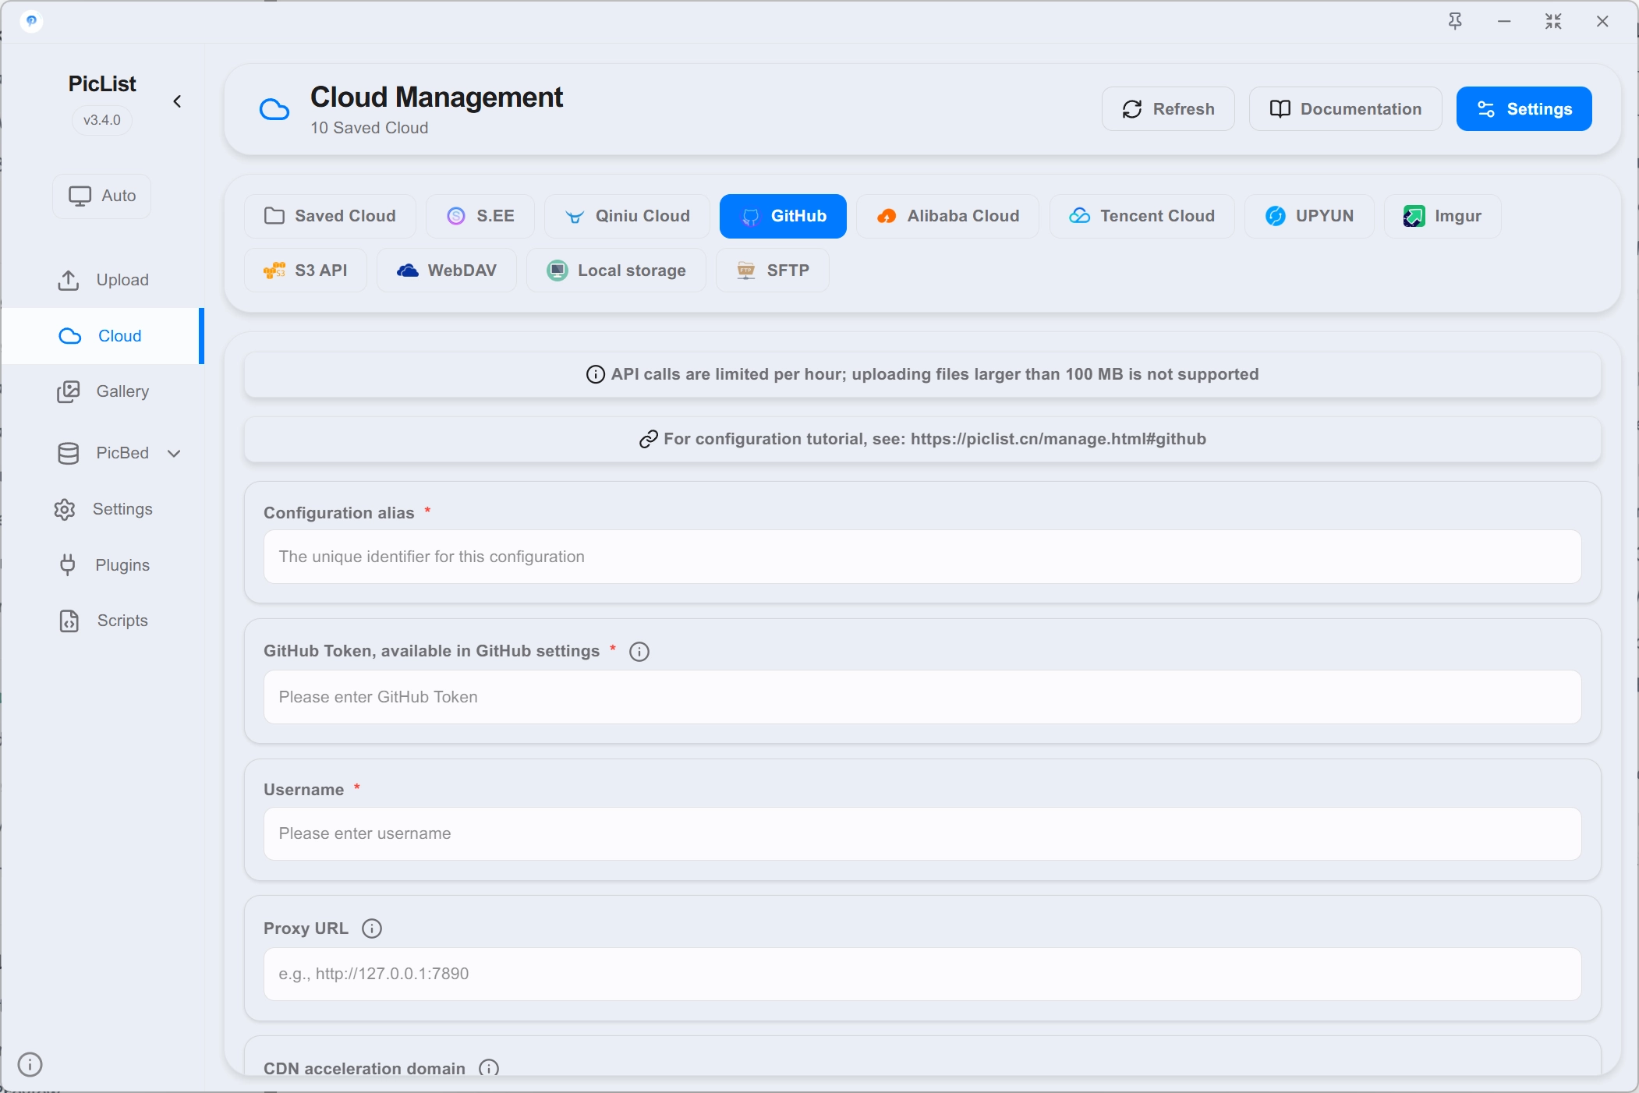The width and height of the screenshot is (1639, 1093).
Task: Open the Documentation button
Action: 1346,109
